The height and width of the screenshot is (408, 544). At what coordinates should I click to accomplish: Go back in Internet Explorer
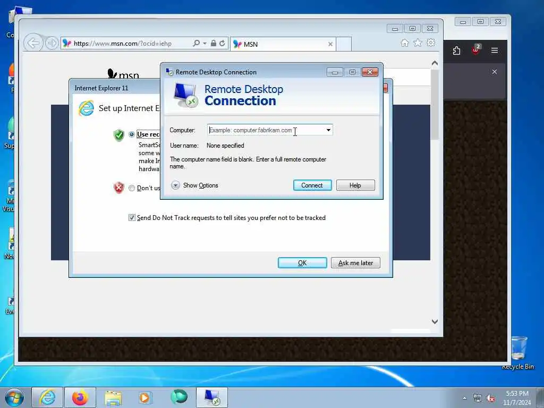33,44
